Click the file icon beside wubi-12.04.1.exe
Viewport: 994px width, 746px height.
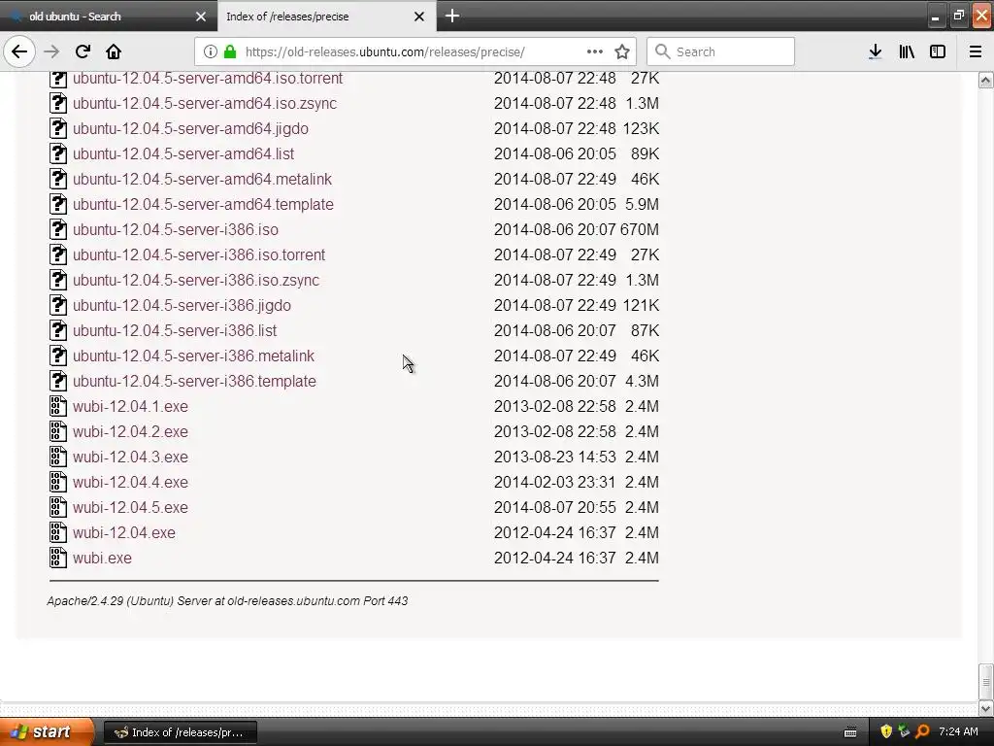[x=58, y=407]
